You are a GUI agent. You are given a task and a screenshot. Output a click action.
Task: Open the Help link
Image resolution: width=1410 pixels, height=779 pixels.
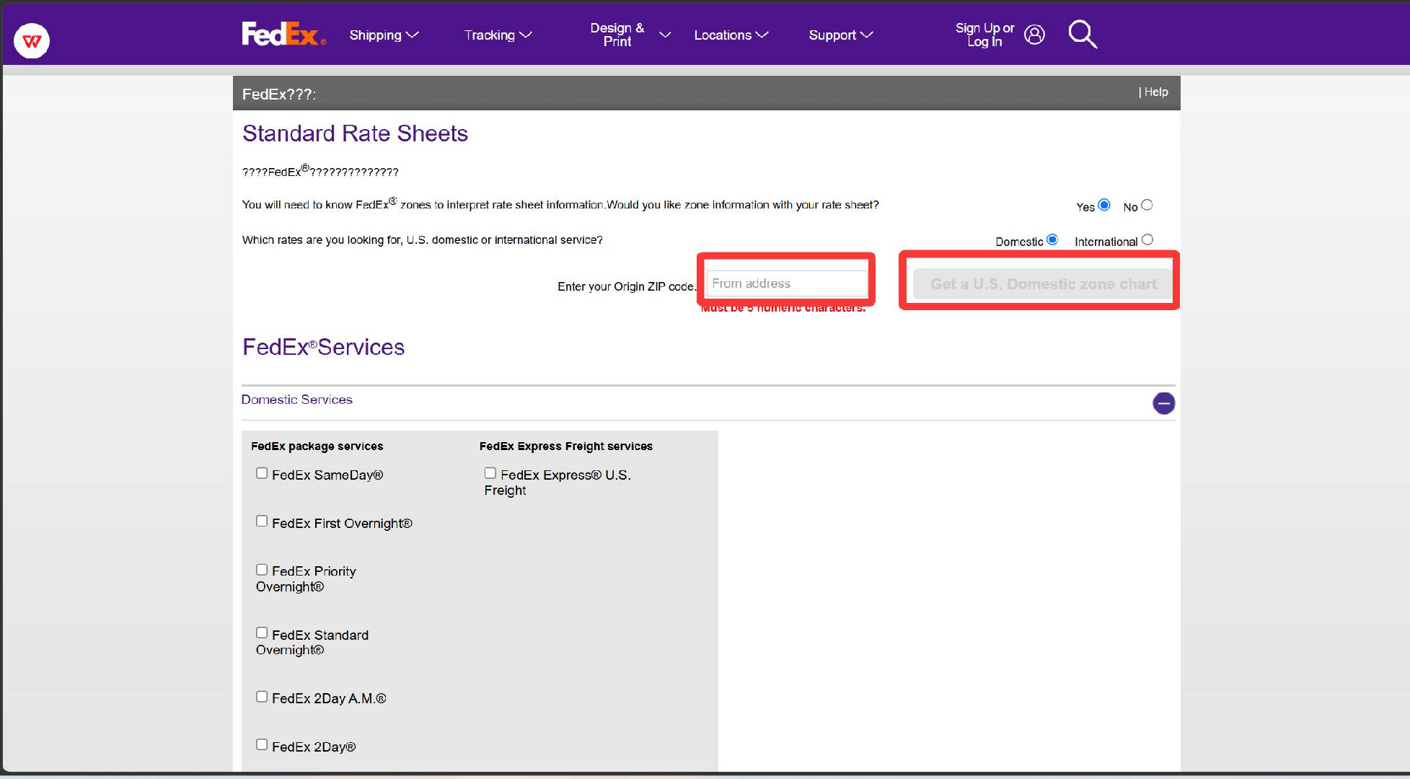pyautogui.click(x=1156, y=92)
